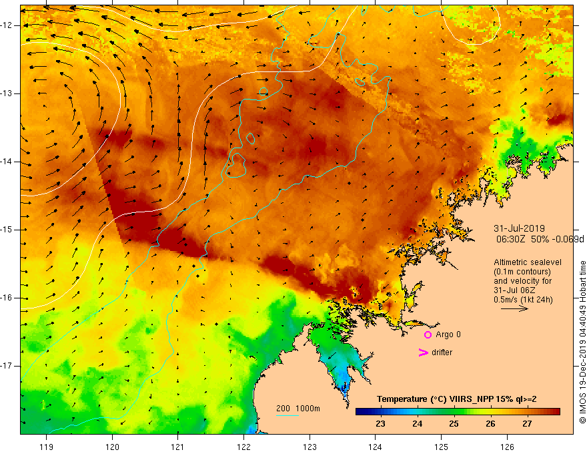Image resolution: width=587 pixels, height=454 pixels.
Task: Click the latitude axis label -15
Action: [x=7, y=230]
